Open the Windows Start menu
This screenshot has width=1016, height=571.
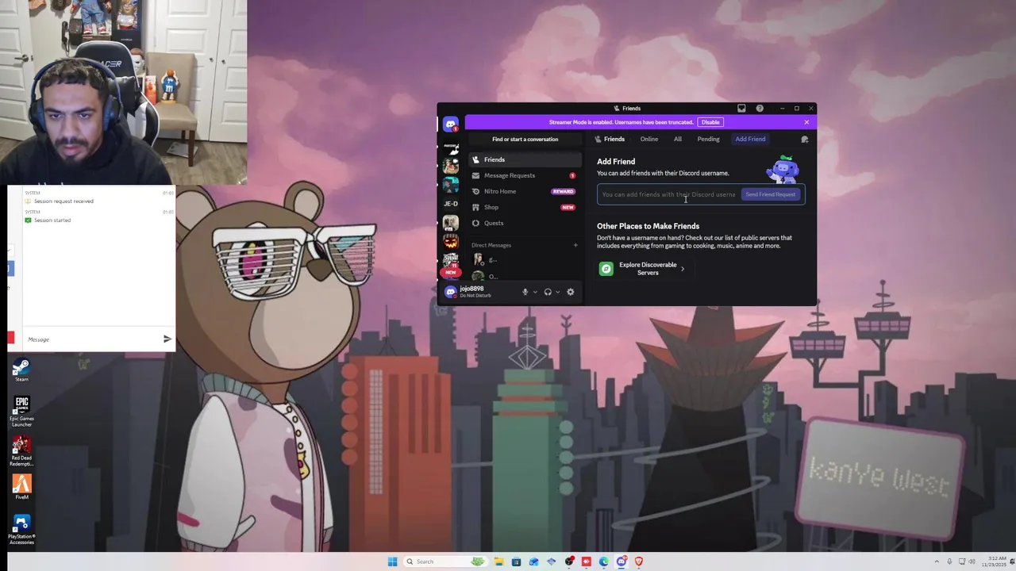(x=392, y=561)
